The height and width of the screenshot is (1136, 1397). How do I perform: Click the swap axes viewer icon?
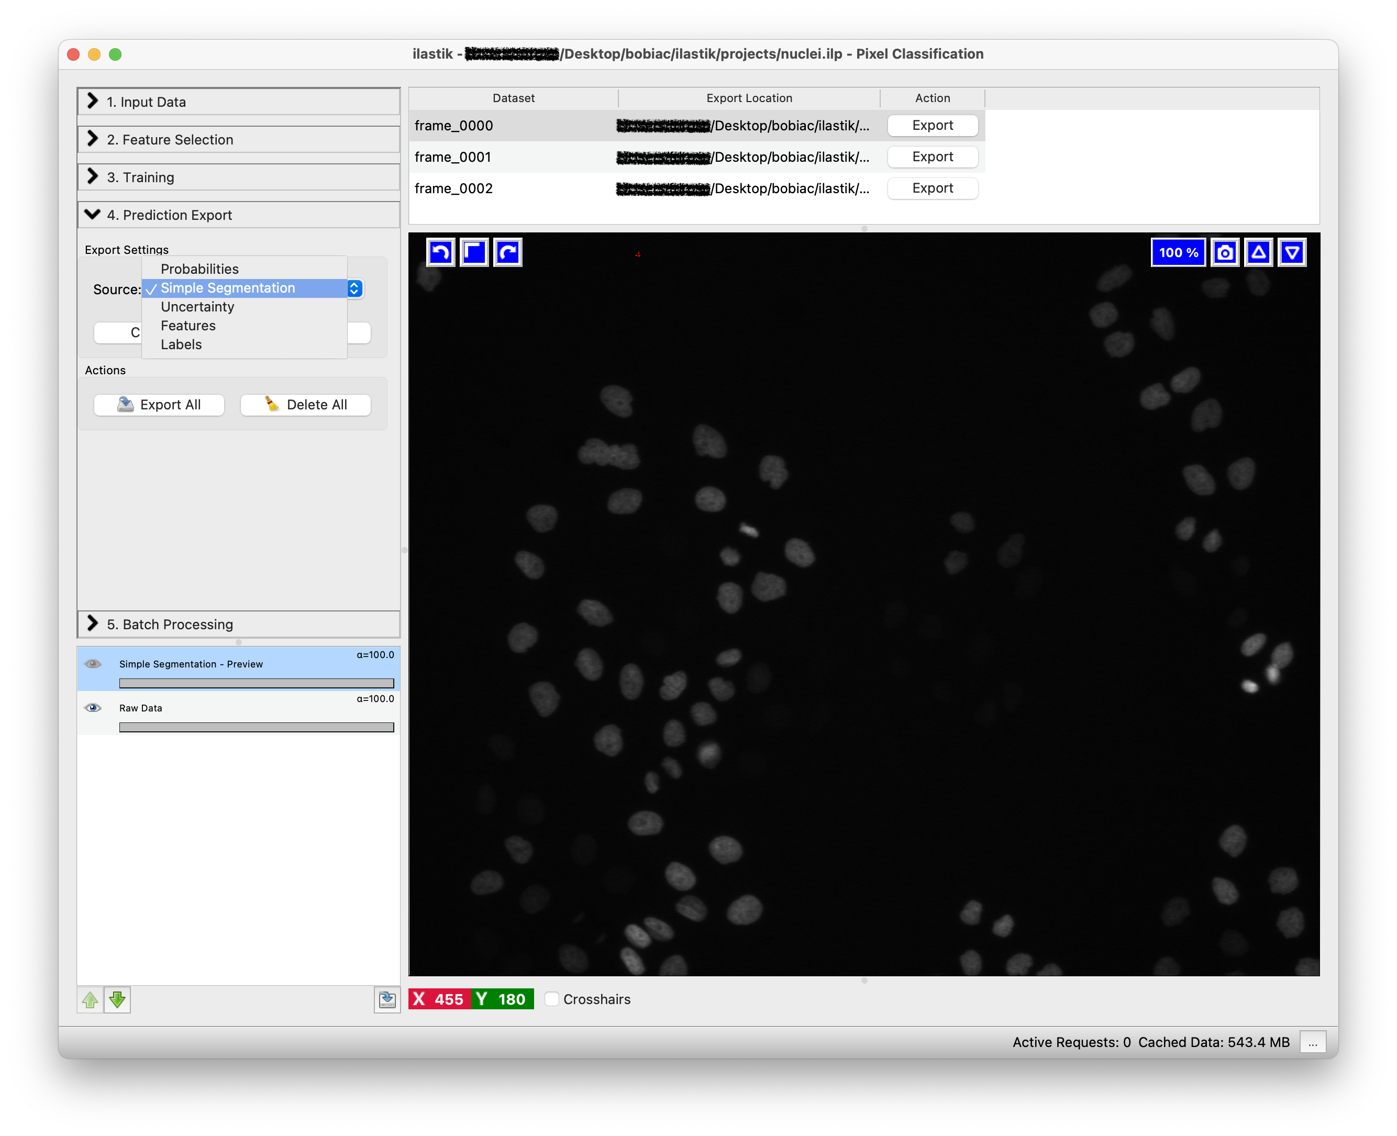coord(474,252)
